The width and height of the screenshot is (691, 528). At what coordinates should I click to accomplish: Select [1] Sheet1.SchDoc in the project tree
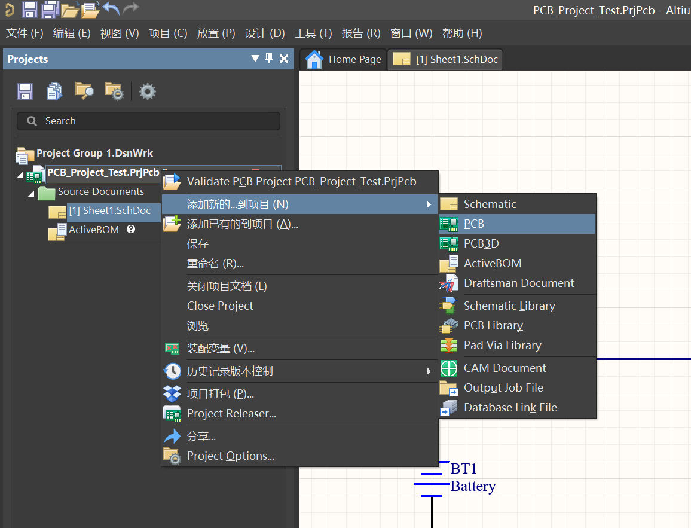point(109,210)
